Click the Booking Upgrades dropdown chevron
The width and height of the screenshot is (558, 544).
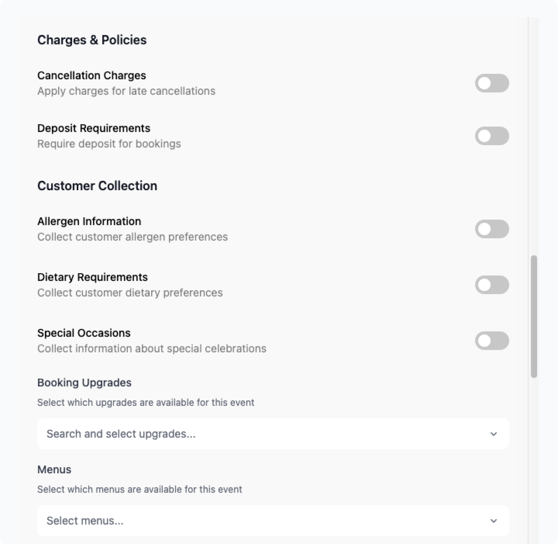[x=494, y=434]
